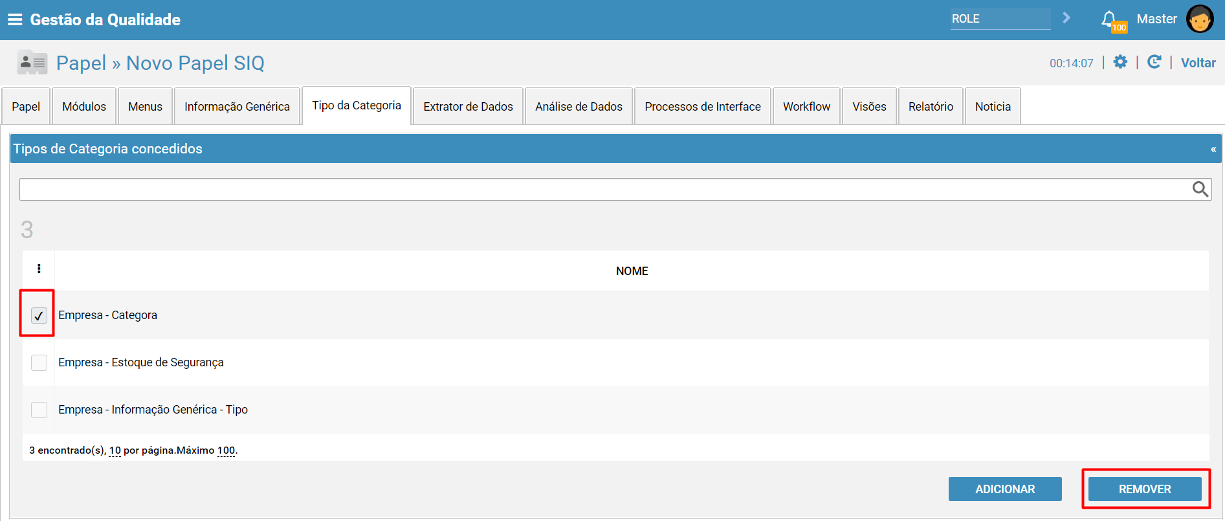Click the NOME column header
This screenshot has width=1225, height=521.
[x=632, y=271]
